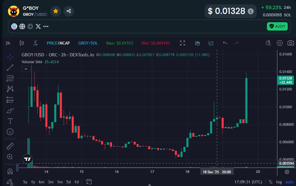This screenshot has height=186, width=296.
Task: Take a chart snapshot with the camera icon
Action: pos(290,43)
